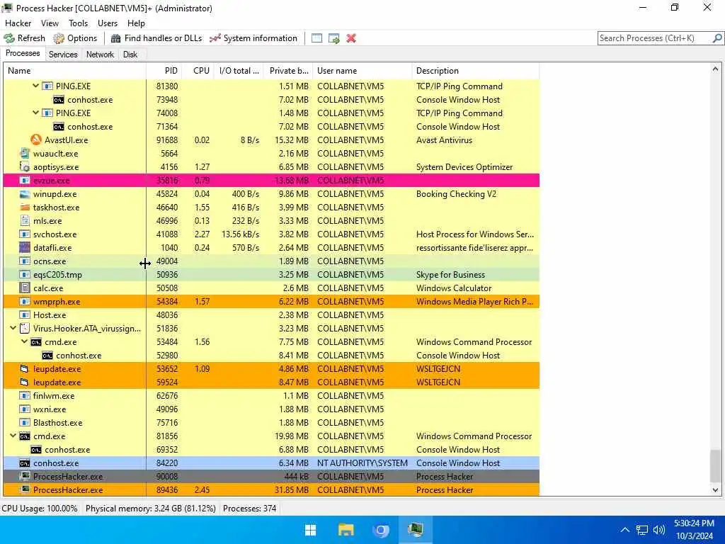Image resolution: width=725 pixels, height=544 pixels.
Task: Select the Blasthost.exe process row
Action: 271,422
